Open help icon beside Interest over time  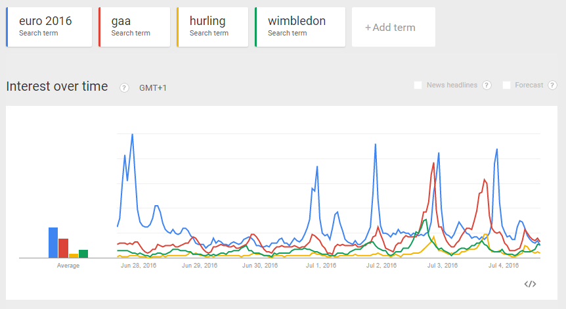[124, 87]
